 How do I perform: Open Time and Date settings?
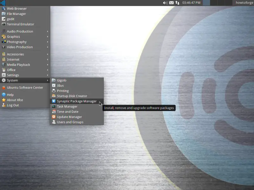(77, 112)
